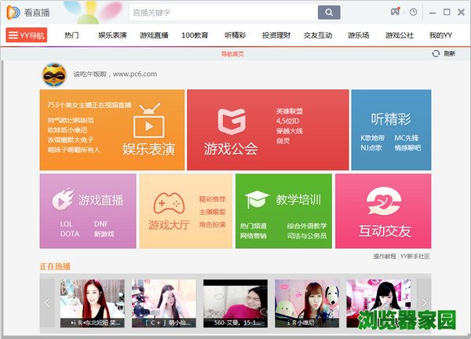Open the YY新手社区 link
Viewport: 471px width, 339px height.
[415, 257]
